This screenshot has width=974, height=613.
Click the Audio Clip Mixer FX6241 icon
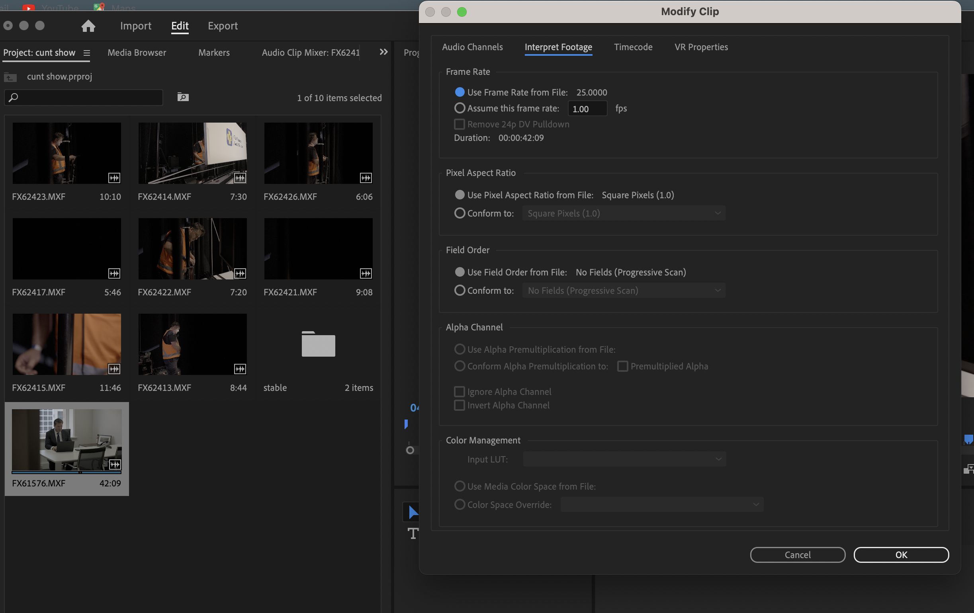[x=311, y=52]
